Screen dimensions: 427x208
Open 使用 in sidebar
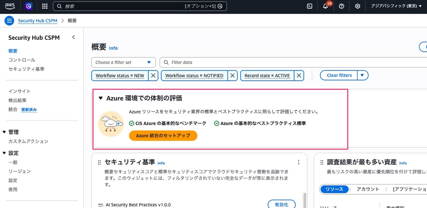pos(13,189)
